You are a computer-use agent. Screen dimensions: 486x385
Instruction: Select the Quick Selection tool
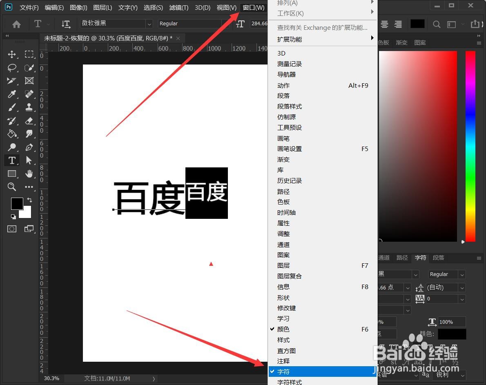pyautogui.click(x=29, y=67)
